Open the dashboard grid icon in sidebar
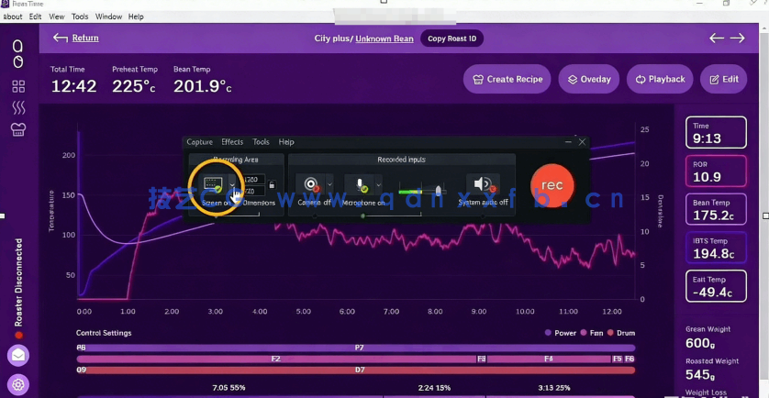 17,86
